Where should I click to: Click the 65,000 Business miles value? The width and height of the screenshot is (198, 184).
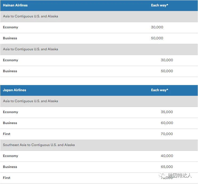point(167,167)
